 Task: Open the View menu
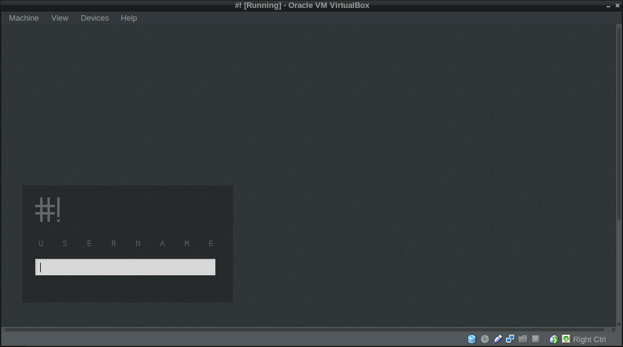coord(60,18)
